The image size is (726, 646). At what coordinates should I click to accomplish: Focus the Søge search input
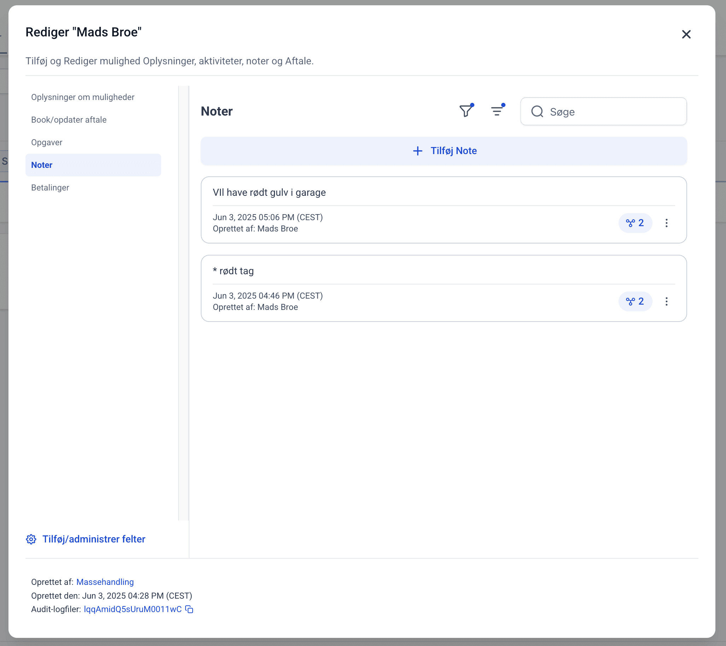click(x=603, y=112)
